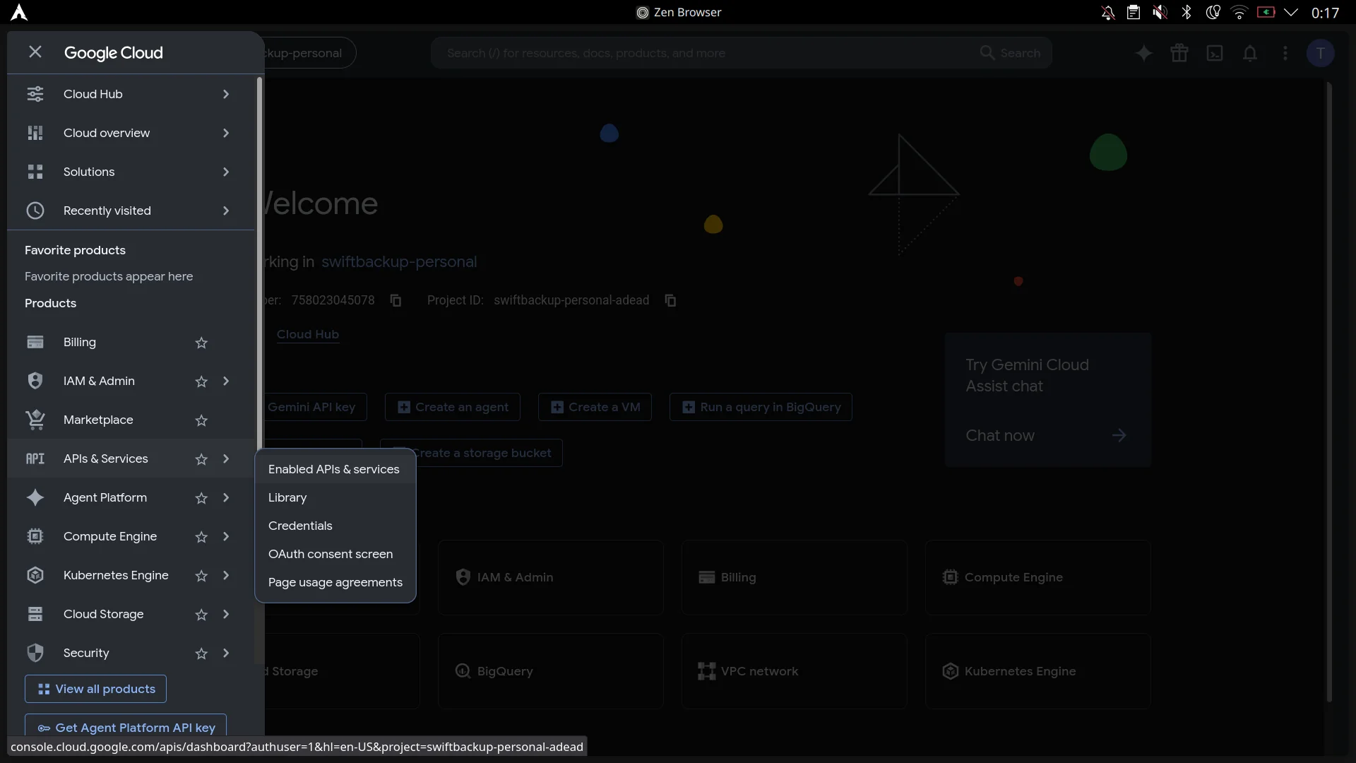The height and width of the screenshot is (763, 1356).
Task: Click the Bluetooth icon in system tray
Action: (x=1186, y=12)
